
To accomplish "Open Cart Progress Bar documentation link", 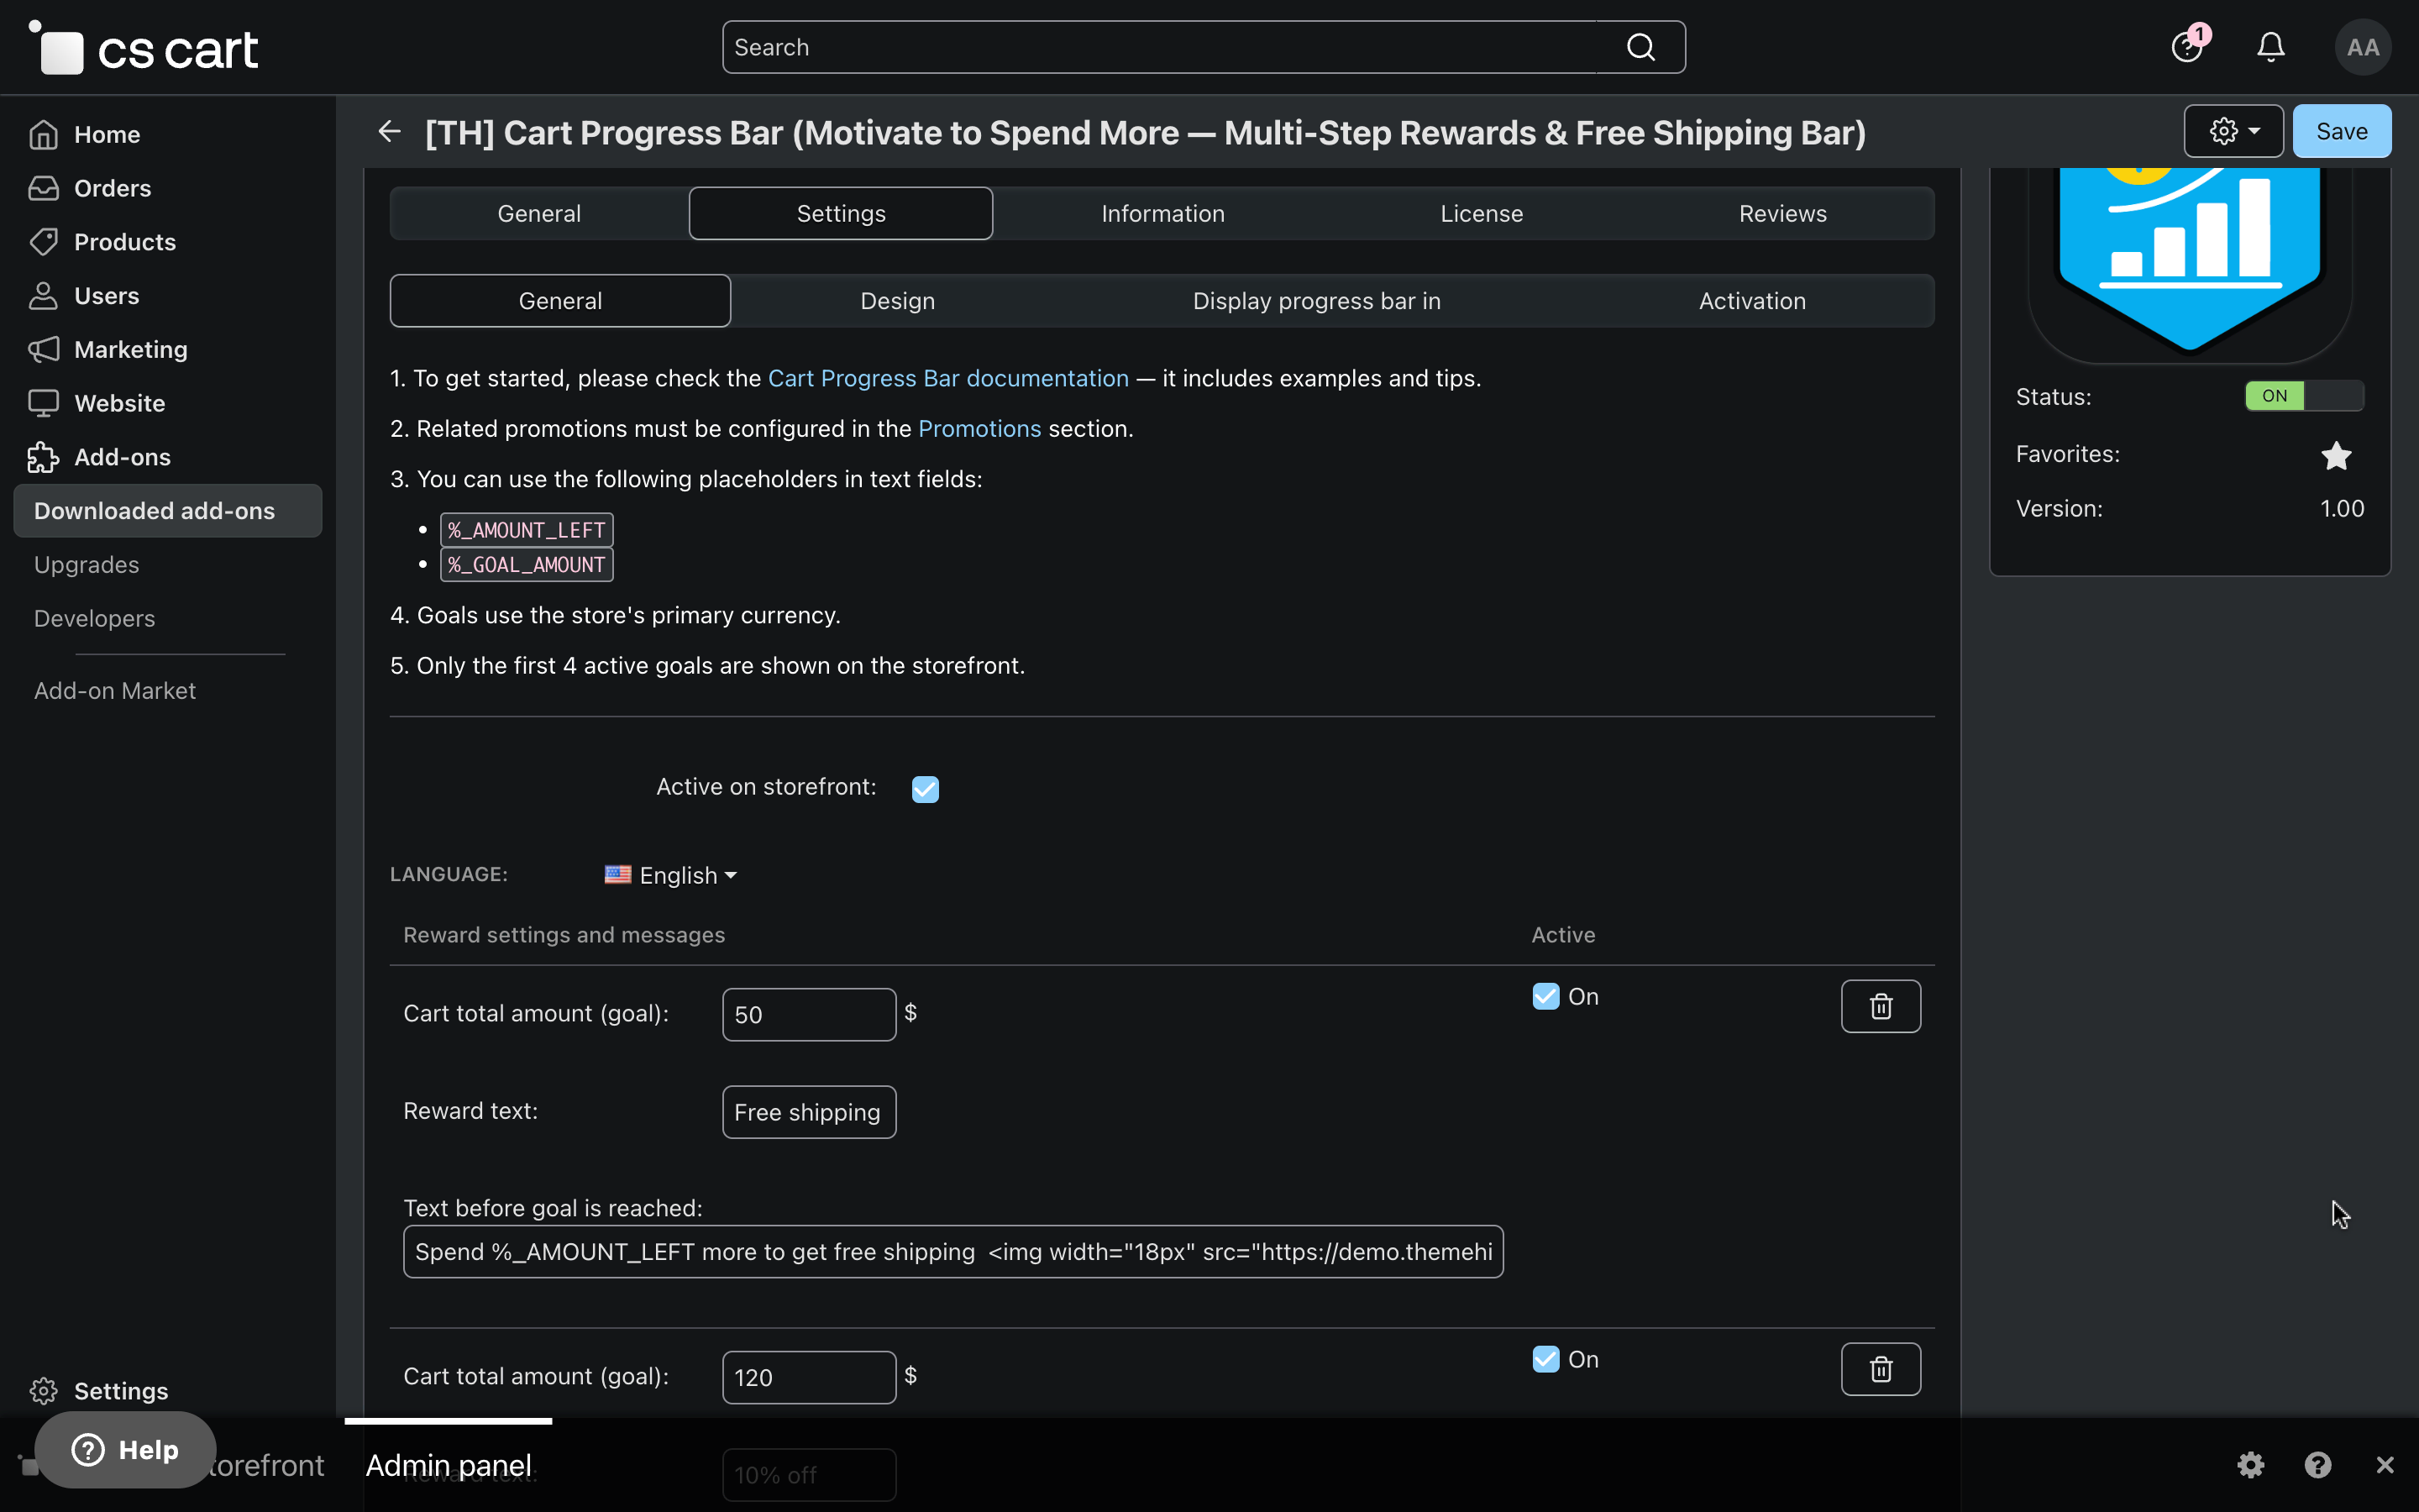I will tap(947, 378).
